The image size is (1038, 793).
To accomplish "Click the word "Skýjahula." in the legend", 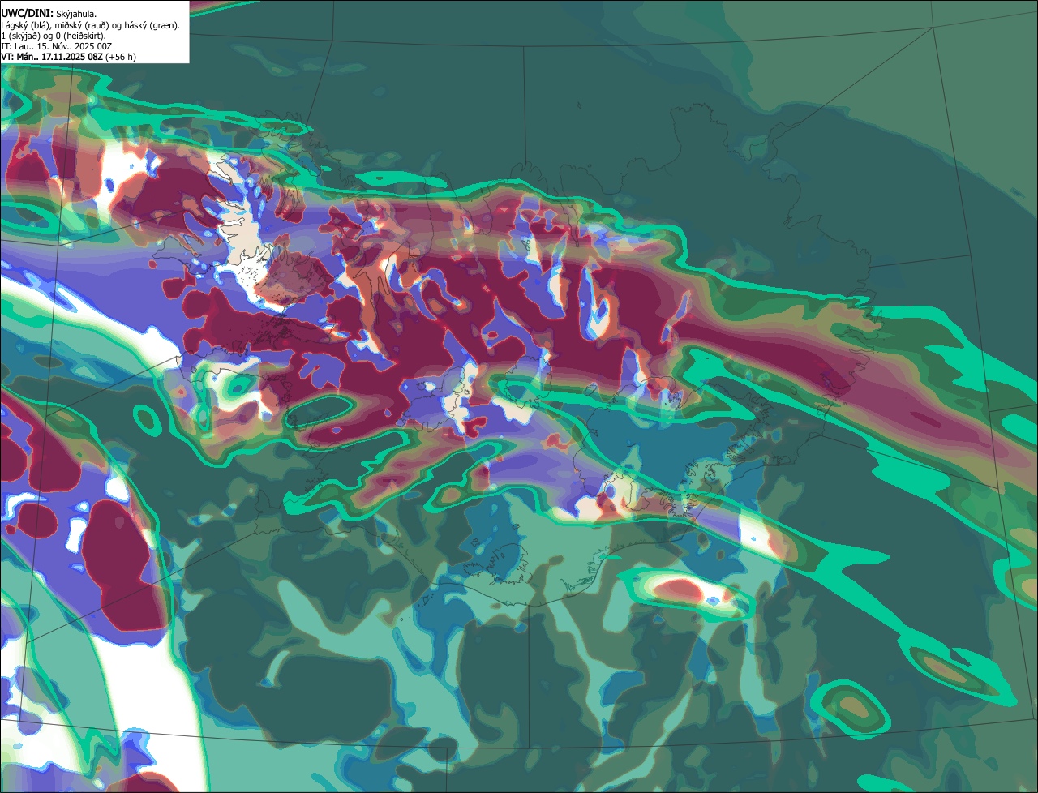I will [x=76, y=15].
